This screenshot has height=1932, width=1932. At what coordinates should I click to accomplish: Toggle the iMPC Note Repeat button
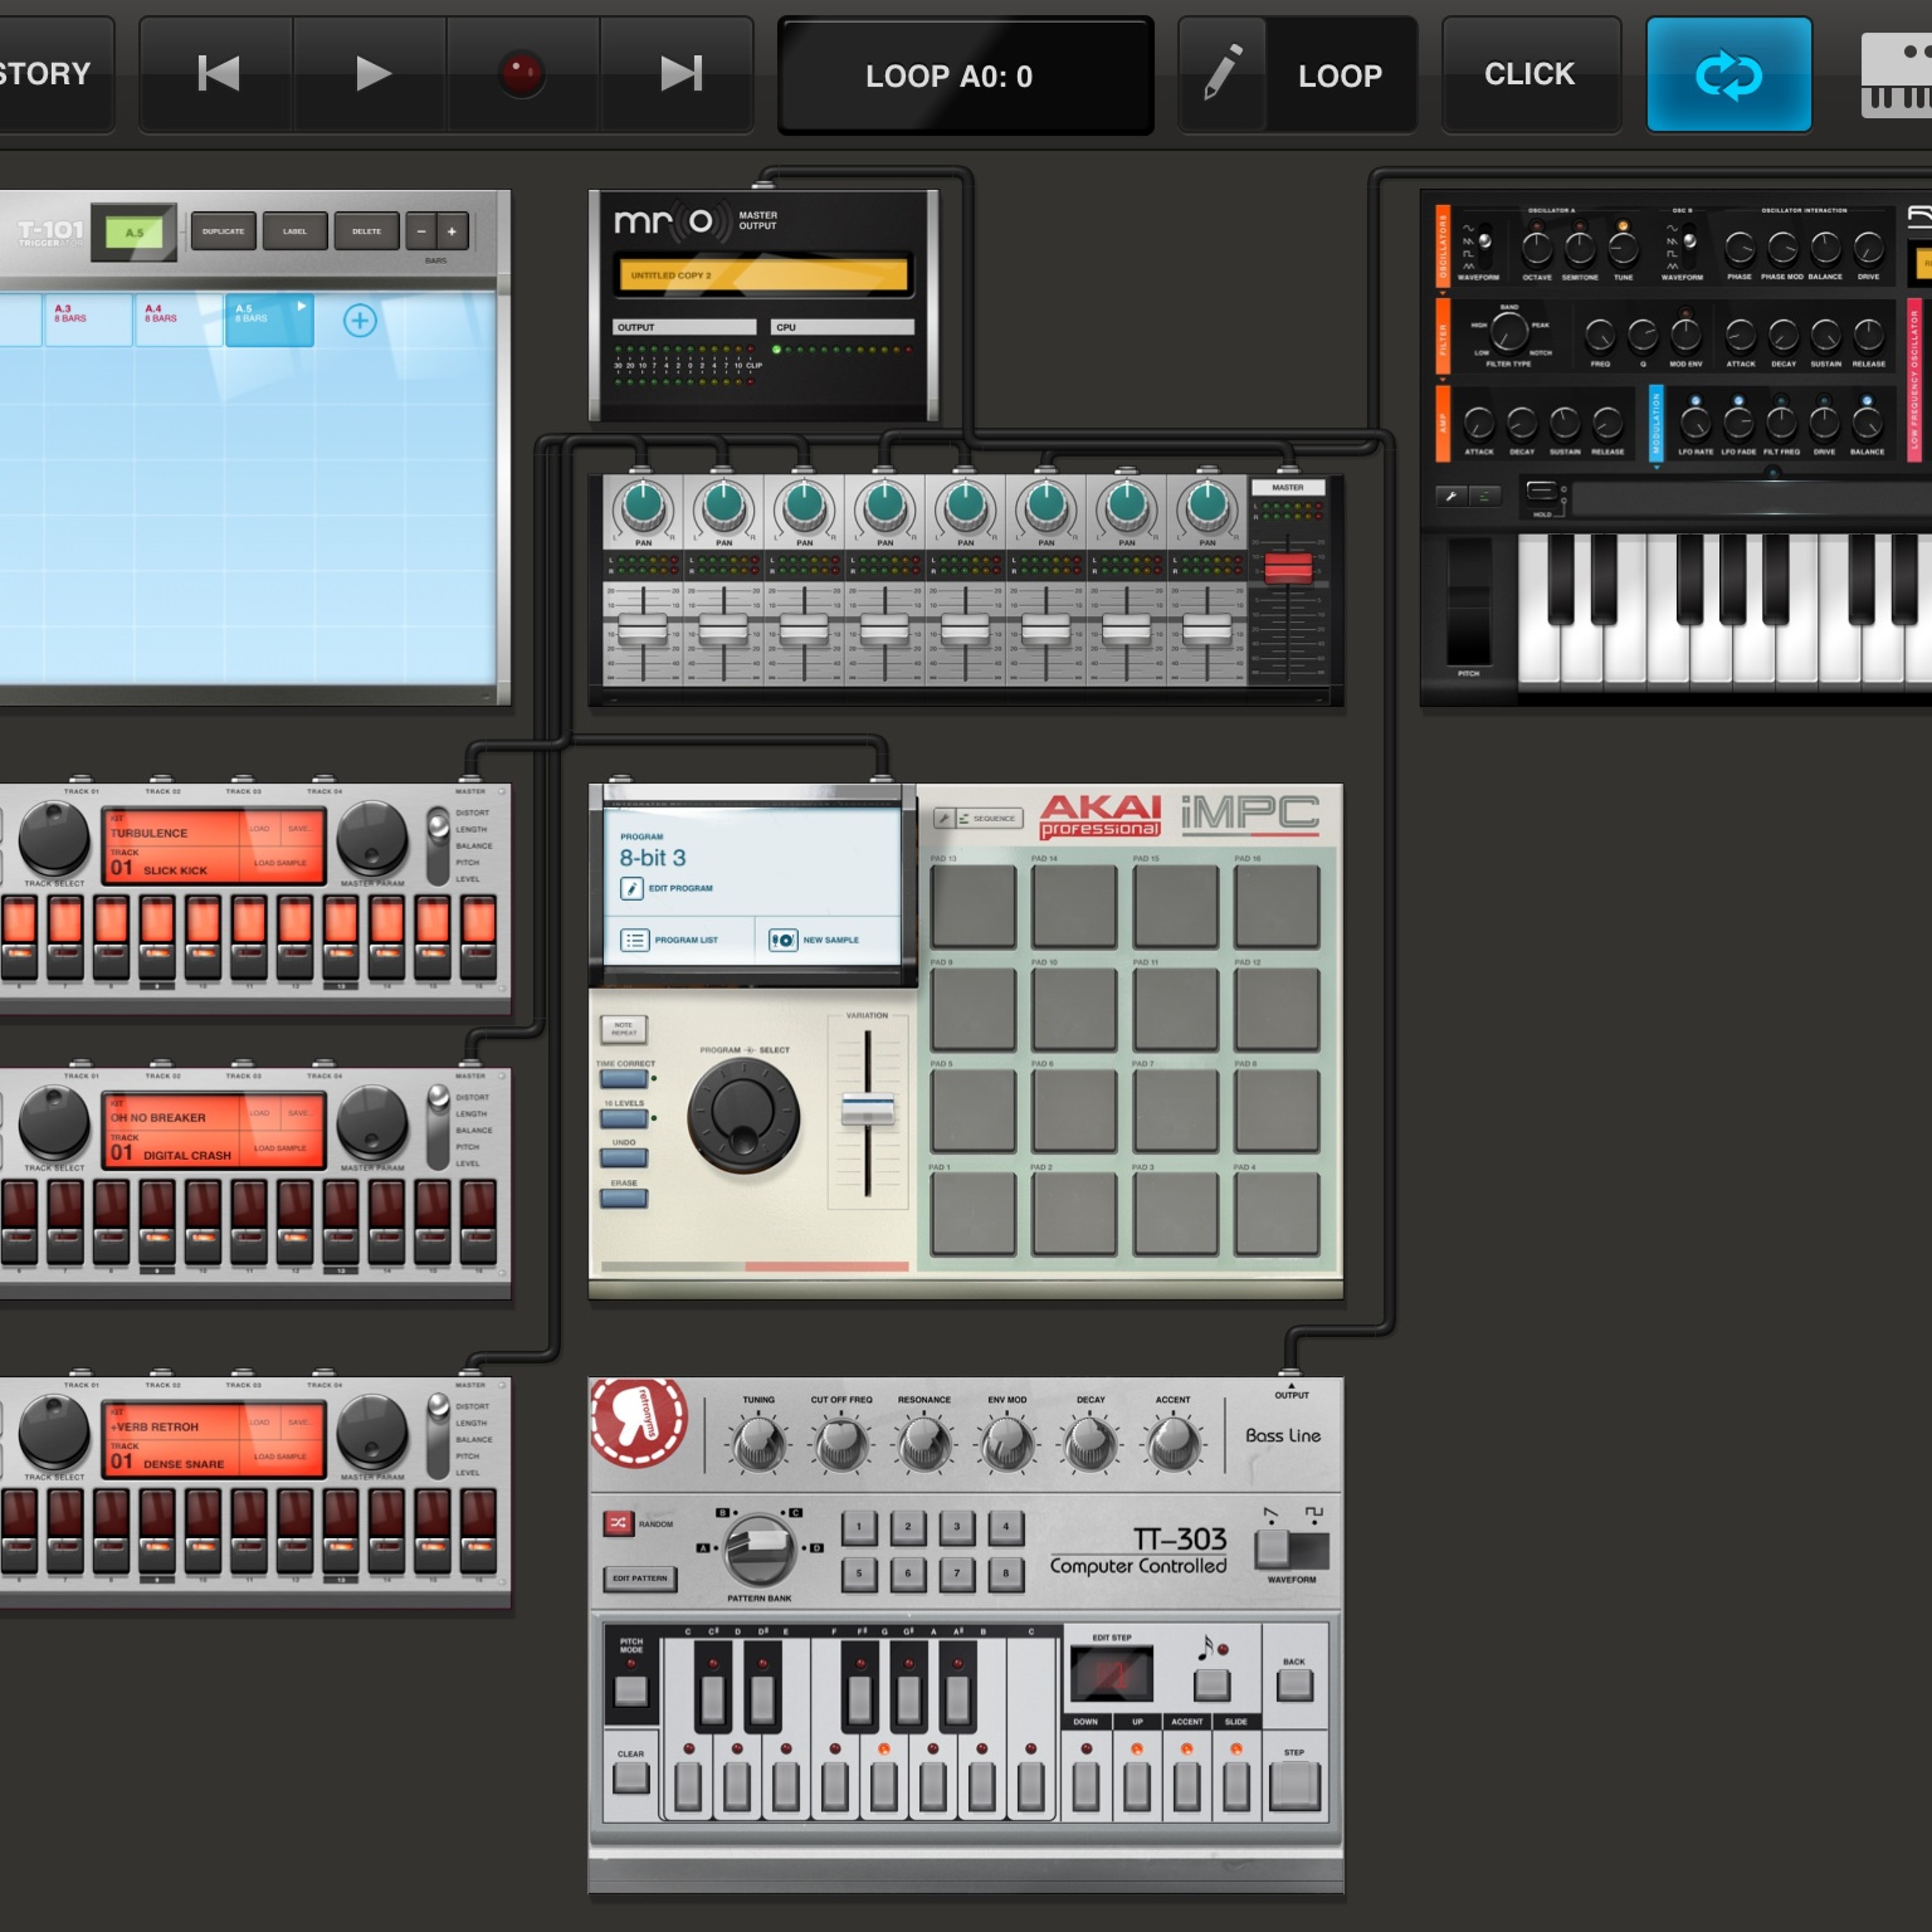coord(624,1029)
